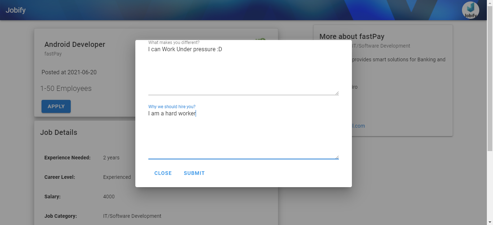
Task: Select the "Experienced" value
Action: coord(117,177)
